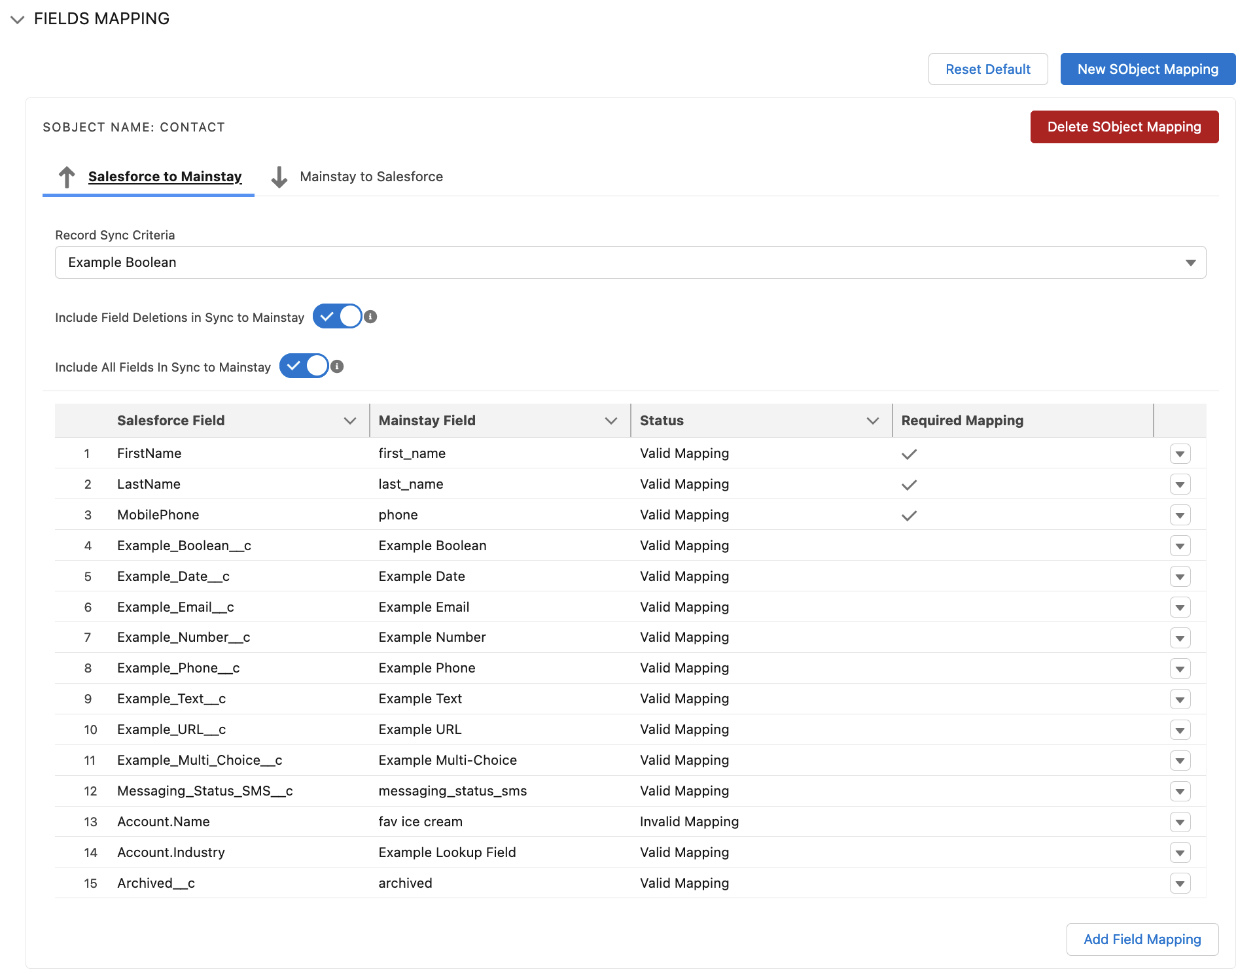This screenshot has height=980, width=1255.
Task: Click the Add Field Mapping button
Action: [x=1142, y=939]
